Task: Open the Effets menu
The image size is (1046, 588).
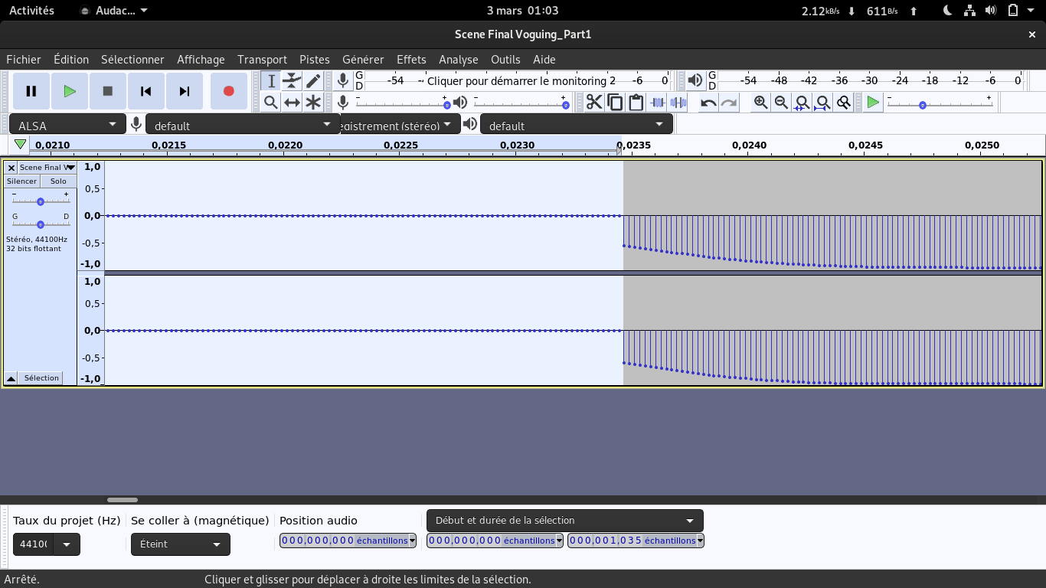Action: 411,60
